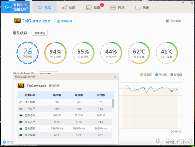This screenshot has width=195, height=147.
Task: Click the 显卡温度 row GPU icon
Action: pyautogui.click(x=21, y=135)
